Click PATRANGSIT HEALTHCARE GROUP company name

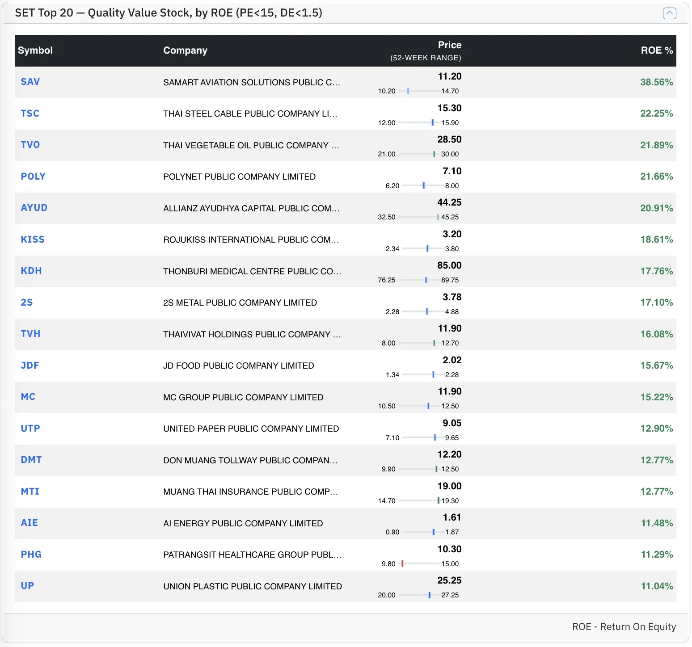(x=252, y=555)
